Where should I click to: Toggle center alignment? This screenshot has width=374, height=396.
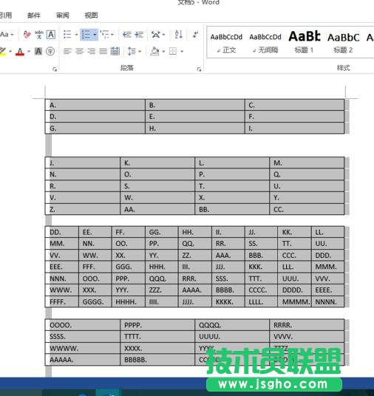[x=79, y=52]
